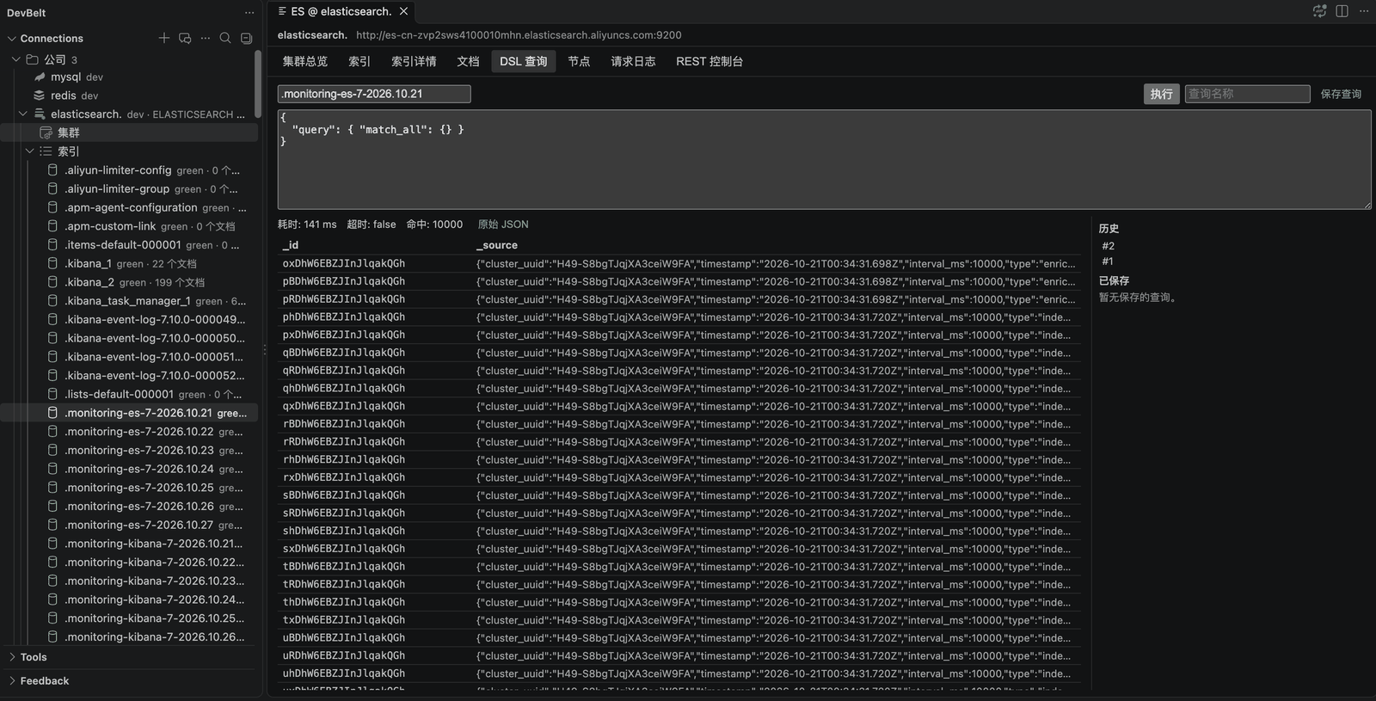
Task: Collapse the Connections section
Action: tap(12, 38)
